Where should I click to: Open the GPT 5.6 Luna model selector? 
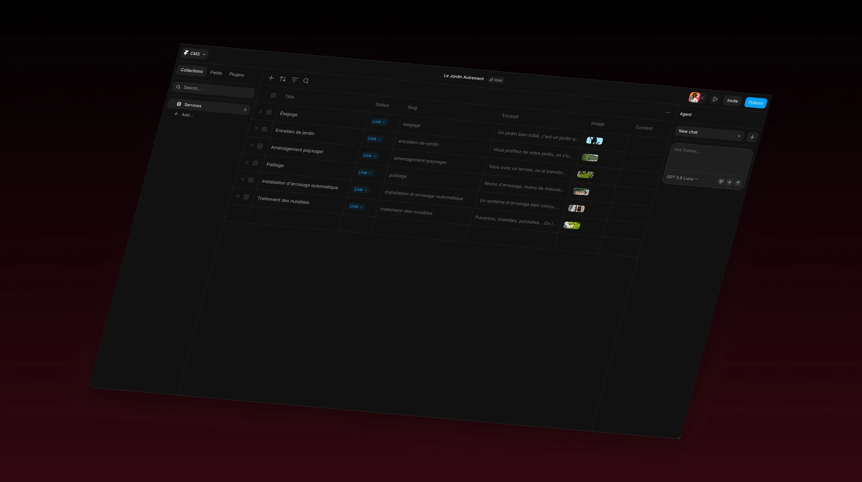coord(682,178)
